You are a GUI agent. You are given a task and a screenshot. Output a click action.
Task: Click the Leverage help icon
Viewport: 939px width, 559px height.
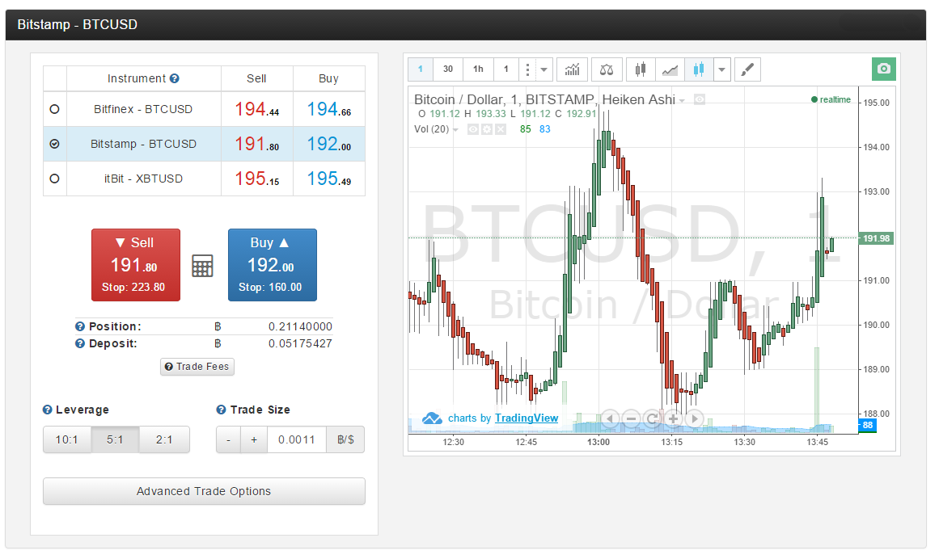tap(47, 410)
